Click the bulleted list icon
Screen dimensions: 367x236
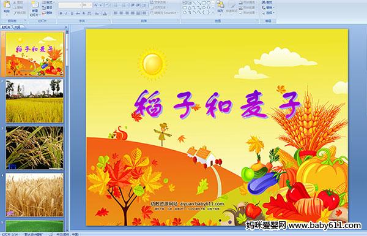tap(116, 5)
